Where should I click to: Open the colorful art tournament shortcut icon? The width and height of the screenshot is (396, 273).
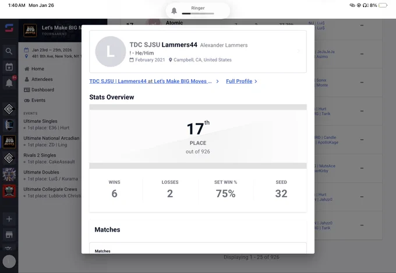tap(9, 175)
